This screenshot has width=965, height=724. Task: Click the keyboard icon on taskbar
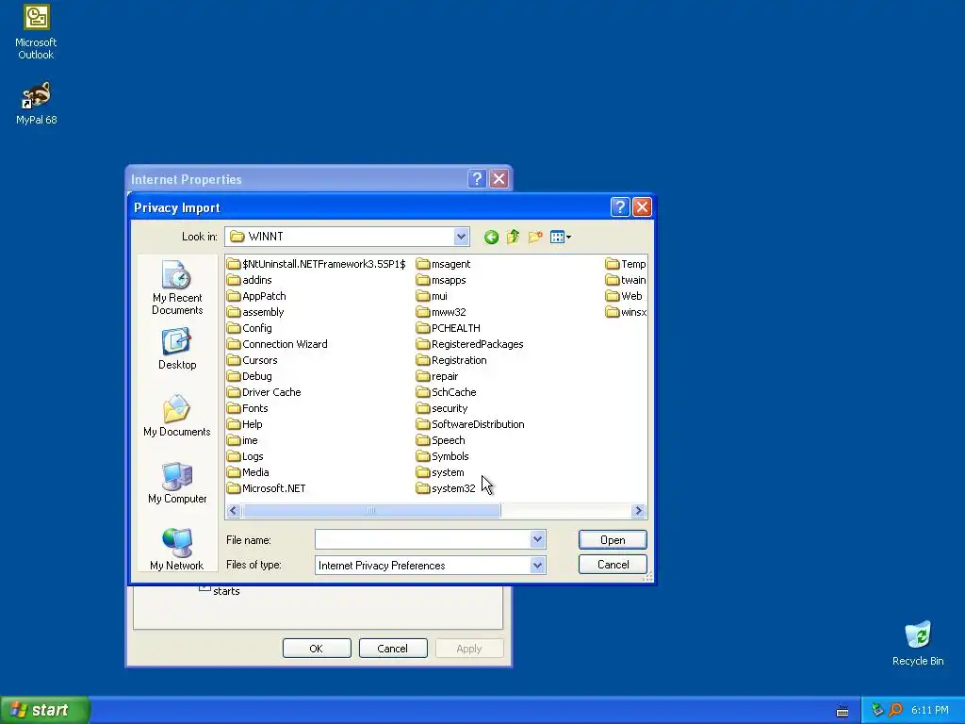pos(842,711)
